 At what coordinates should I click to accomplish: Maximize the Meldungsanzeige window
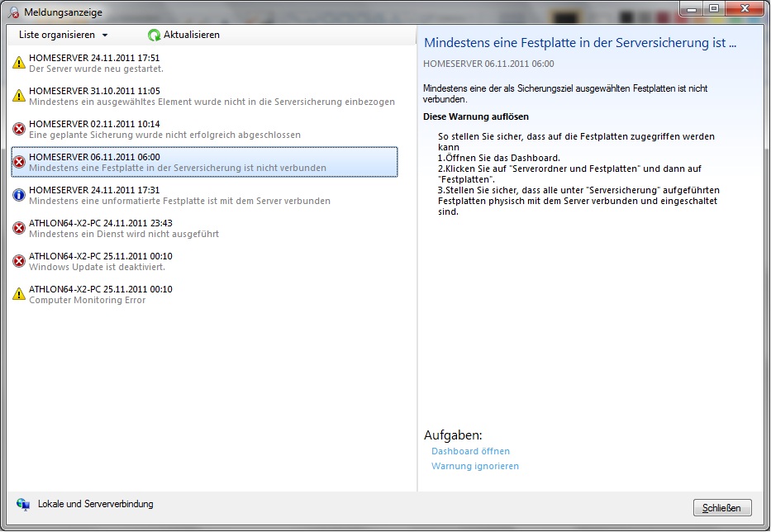[713, 8]
